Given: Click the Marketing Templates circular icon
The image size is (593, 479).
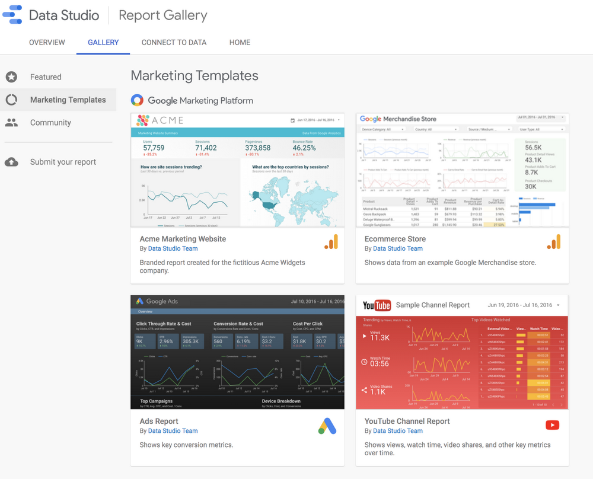Looking at the screenshot, I should 11,100.
